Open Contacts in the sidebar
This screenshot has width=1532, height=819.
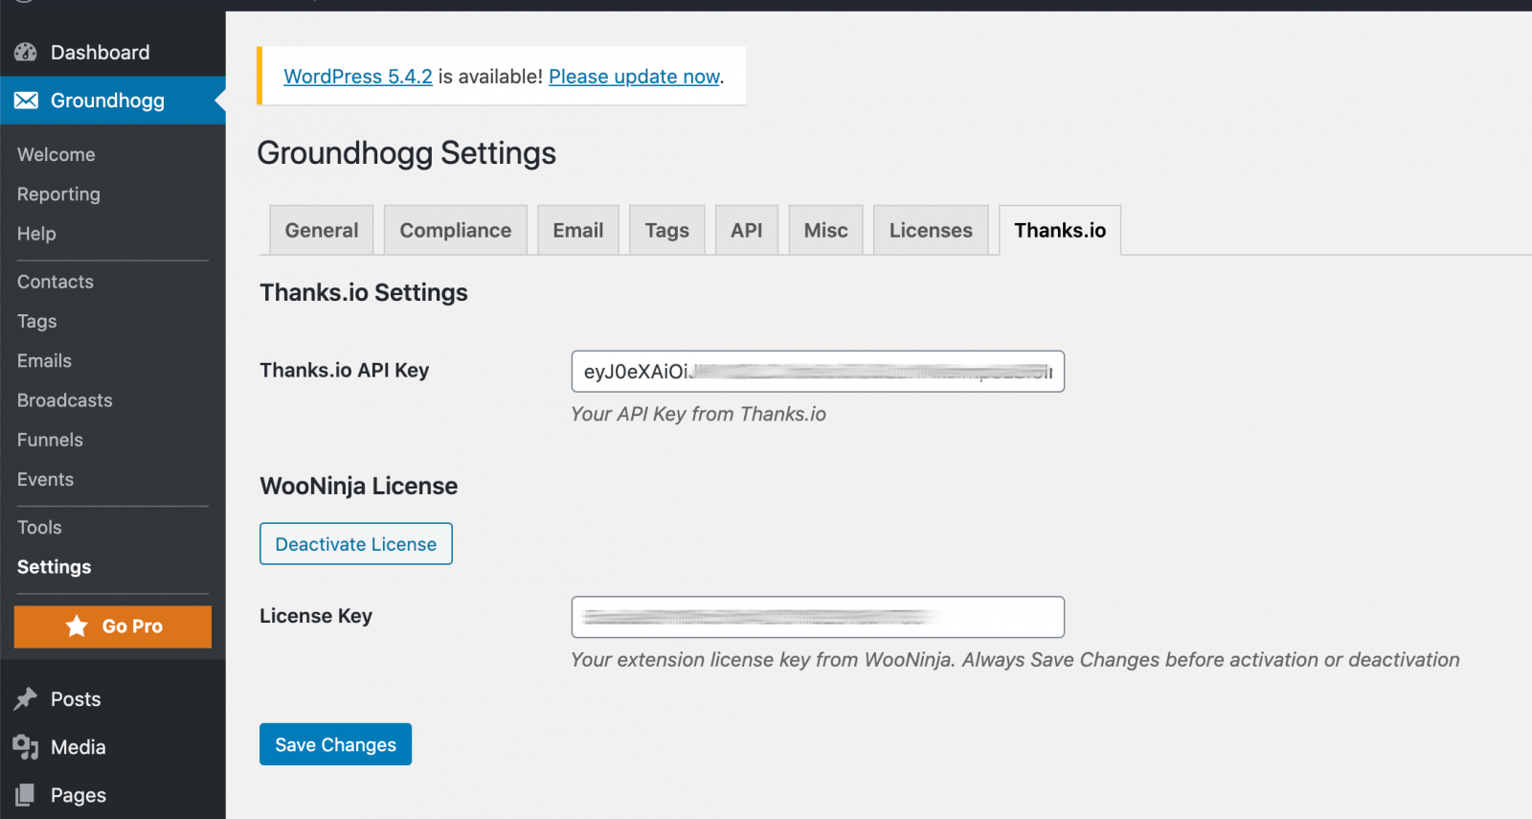point(56,282)
